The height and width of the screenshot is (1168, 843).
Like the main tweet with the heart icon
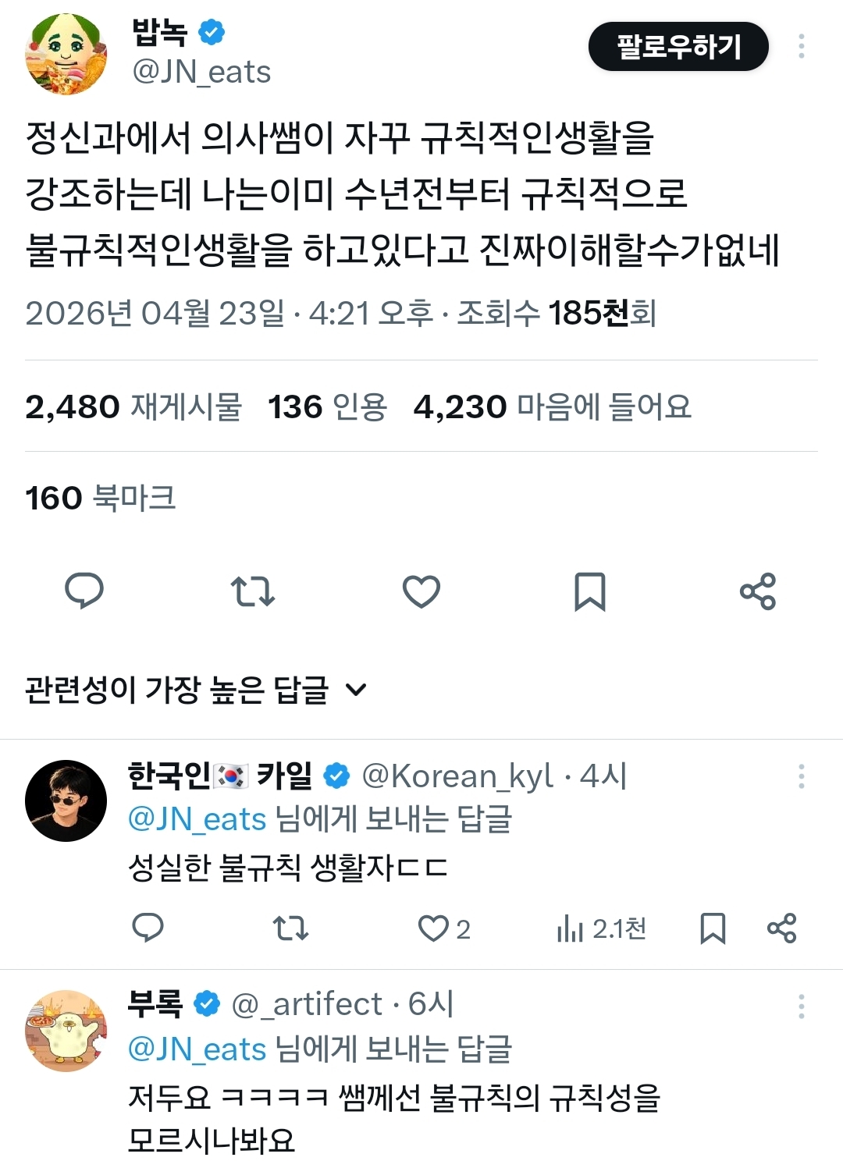pos(422,593)
